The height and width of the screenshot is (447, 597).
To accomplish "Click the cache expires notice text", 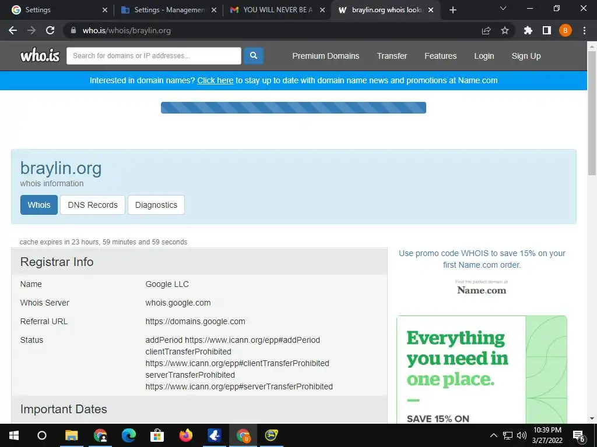I will 103,242.
